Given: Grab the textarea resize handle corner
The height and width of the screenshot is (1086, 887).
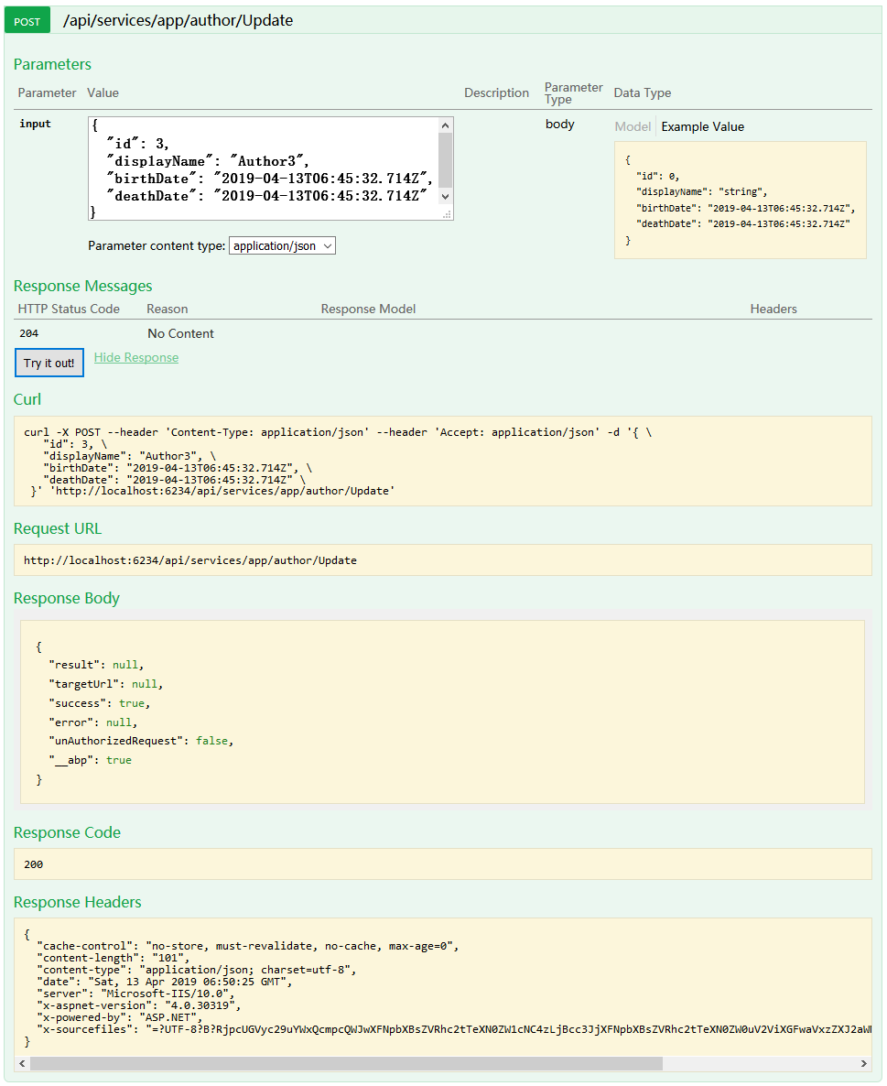Looking at the screenshot, I should coord(448,214).
